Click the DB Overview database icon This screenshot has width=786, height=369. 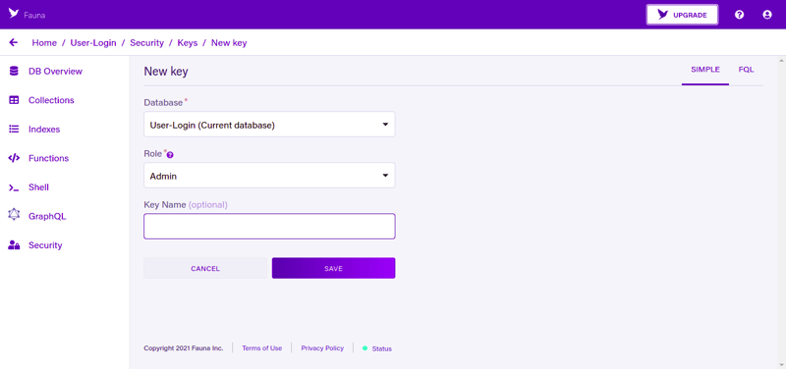pyautogui.click(x=14, y=71)
